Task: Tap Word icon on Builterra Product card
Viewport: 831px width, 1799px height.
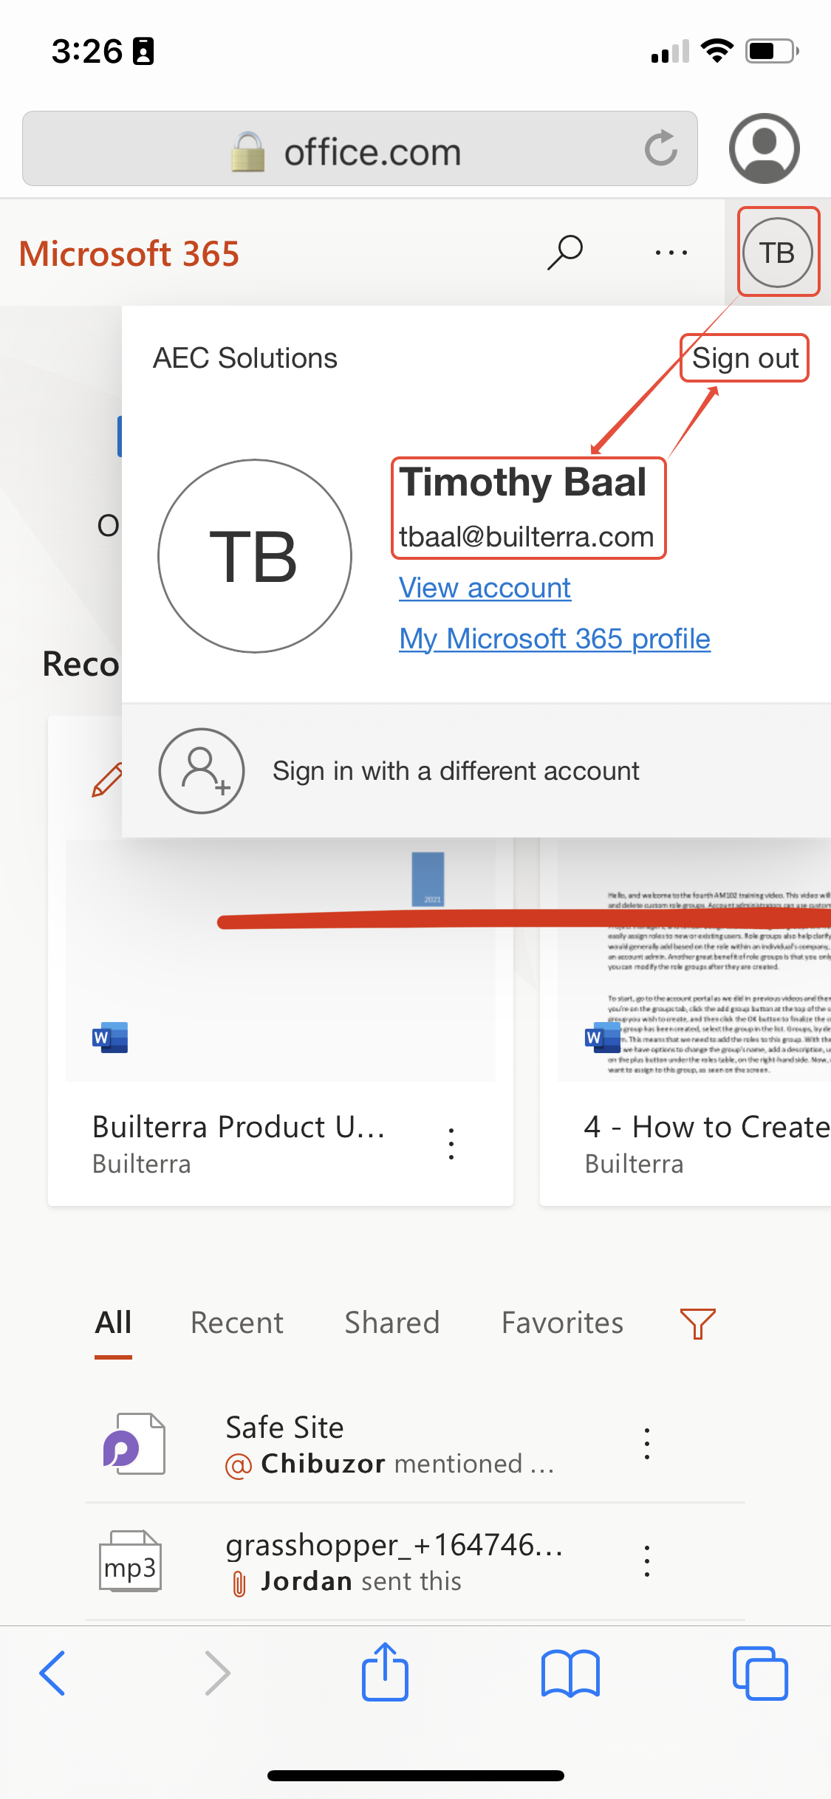Action: point(110,1038)
